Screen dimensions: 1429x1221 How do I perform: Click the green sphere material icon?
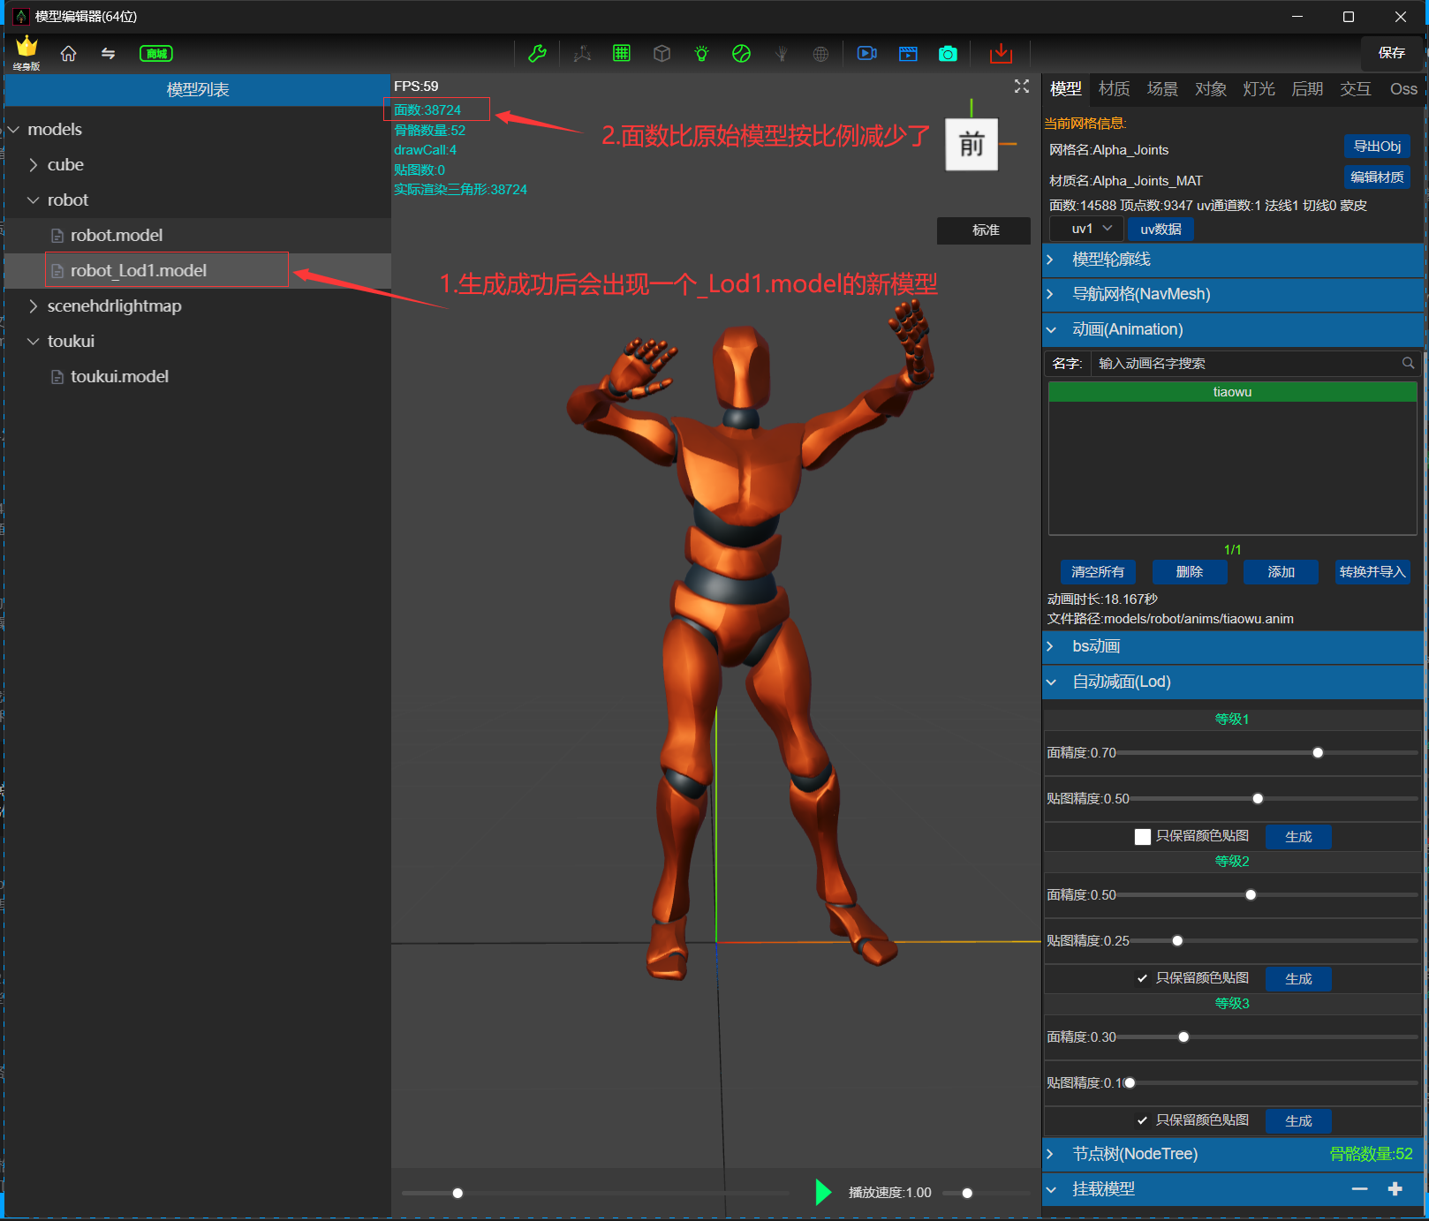tap(741, 54)
